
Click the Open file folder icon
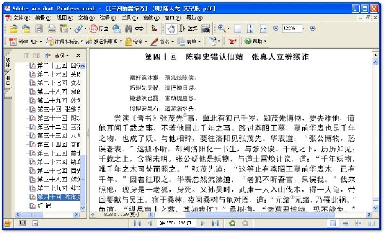[x=13, y=29]
